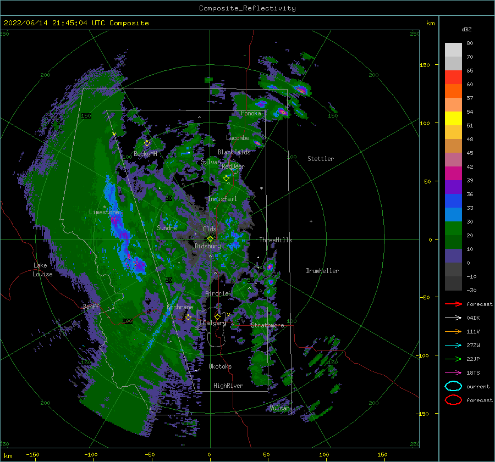Viewport: 495px width, 462px height.
Task: Pick the purple 10-0 dBZ color swatch
Action: pyautogui.click(x=453, y=256)
